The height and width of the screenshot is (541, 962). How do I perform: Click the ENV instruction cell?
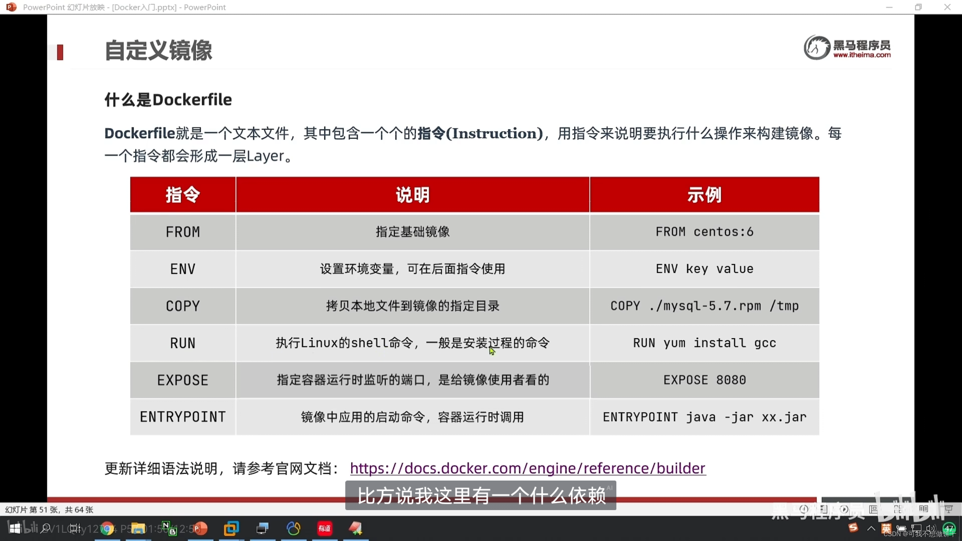tap(183, 269)
